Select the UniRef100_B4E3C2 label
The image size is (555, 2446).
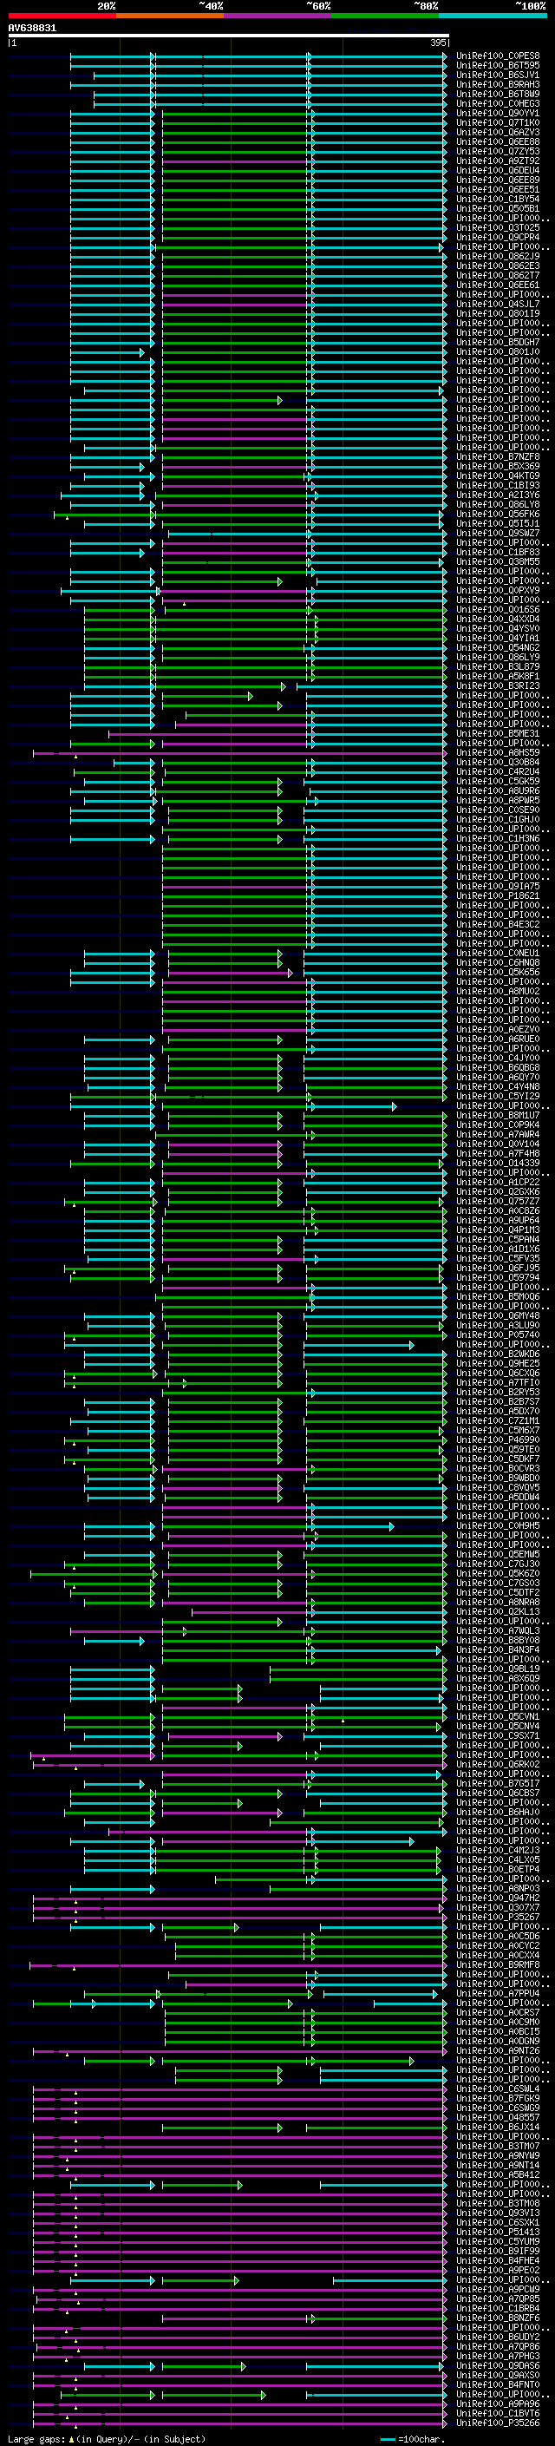tap(498, 925)
